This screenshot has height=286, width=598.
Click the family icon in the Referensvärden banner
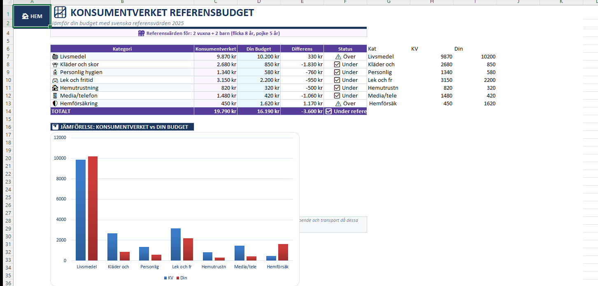[x=142, y=33]
